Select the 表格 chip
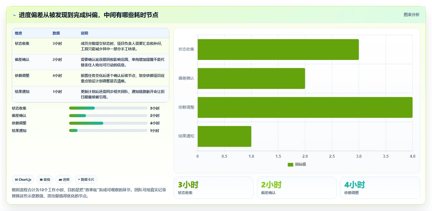The image size is (432, 211). 45,180
